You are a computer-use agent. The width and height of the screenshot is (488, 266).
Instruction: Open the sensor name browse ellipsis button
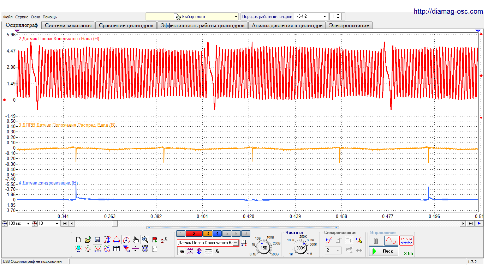coord(236,243)
